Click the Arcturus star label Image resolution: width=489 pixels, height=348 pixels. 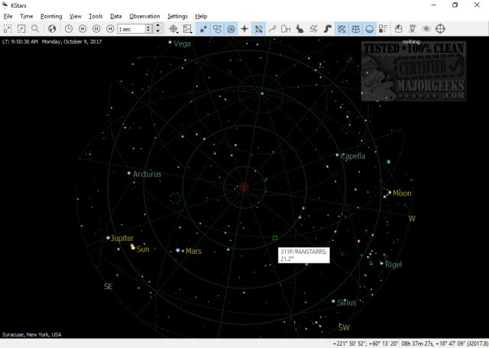click(147, 174)
